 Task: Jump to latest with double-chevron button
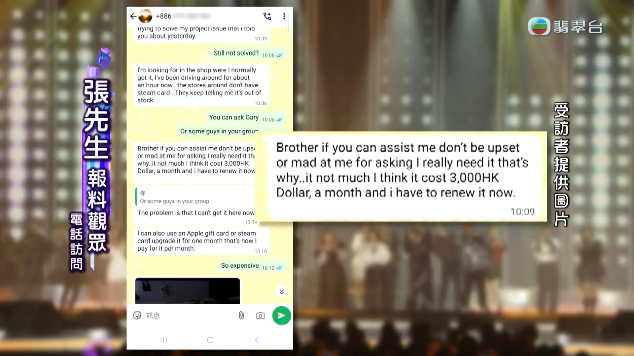tap(281, 292)
